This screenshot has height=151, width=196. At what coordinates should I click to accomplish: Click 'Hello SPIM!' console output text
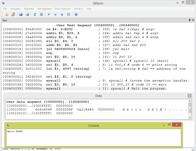point(15,131)
